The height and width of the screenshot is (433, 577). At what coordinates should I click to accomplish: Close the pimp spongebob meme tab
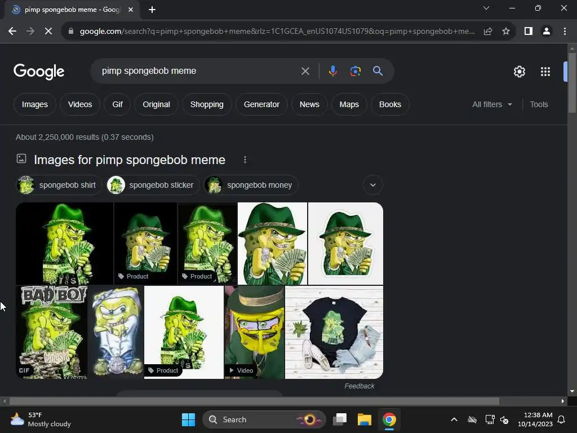pos(131,10)
